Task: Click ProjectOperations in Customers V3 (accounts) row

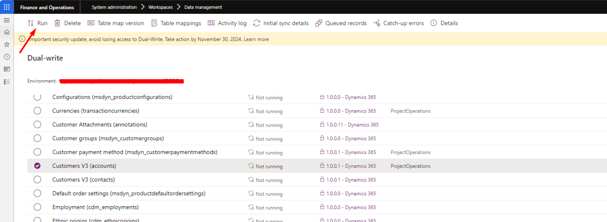Action: 410,166
